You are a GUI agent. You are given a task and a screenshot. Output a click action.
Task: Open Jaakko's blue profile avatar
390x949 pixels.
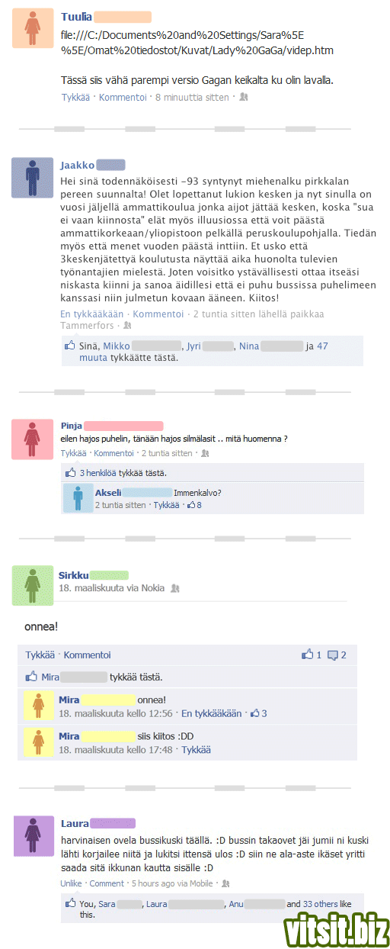point(33,179)
